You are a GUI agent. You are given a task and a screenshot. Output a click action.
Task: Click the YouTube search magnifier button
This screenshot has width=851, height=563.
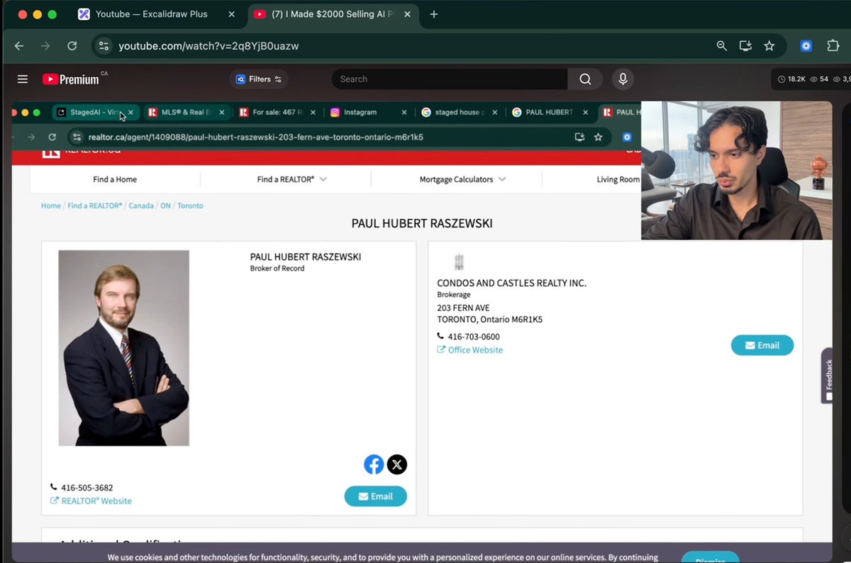[x=585, y=79]
